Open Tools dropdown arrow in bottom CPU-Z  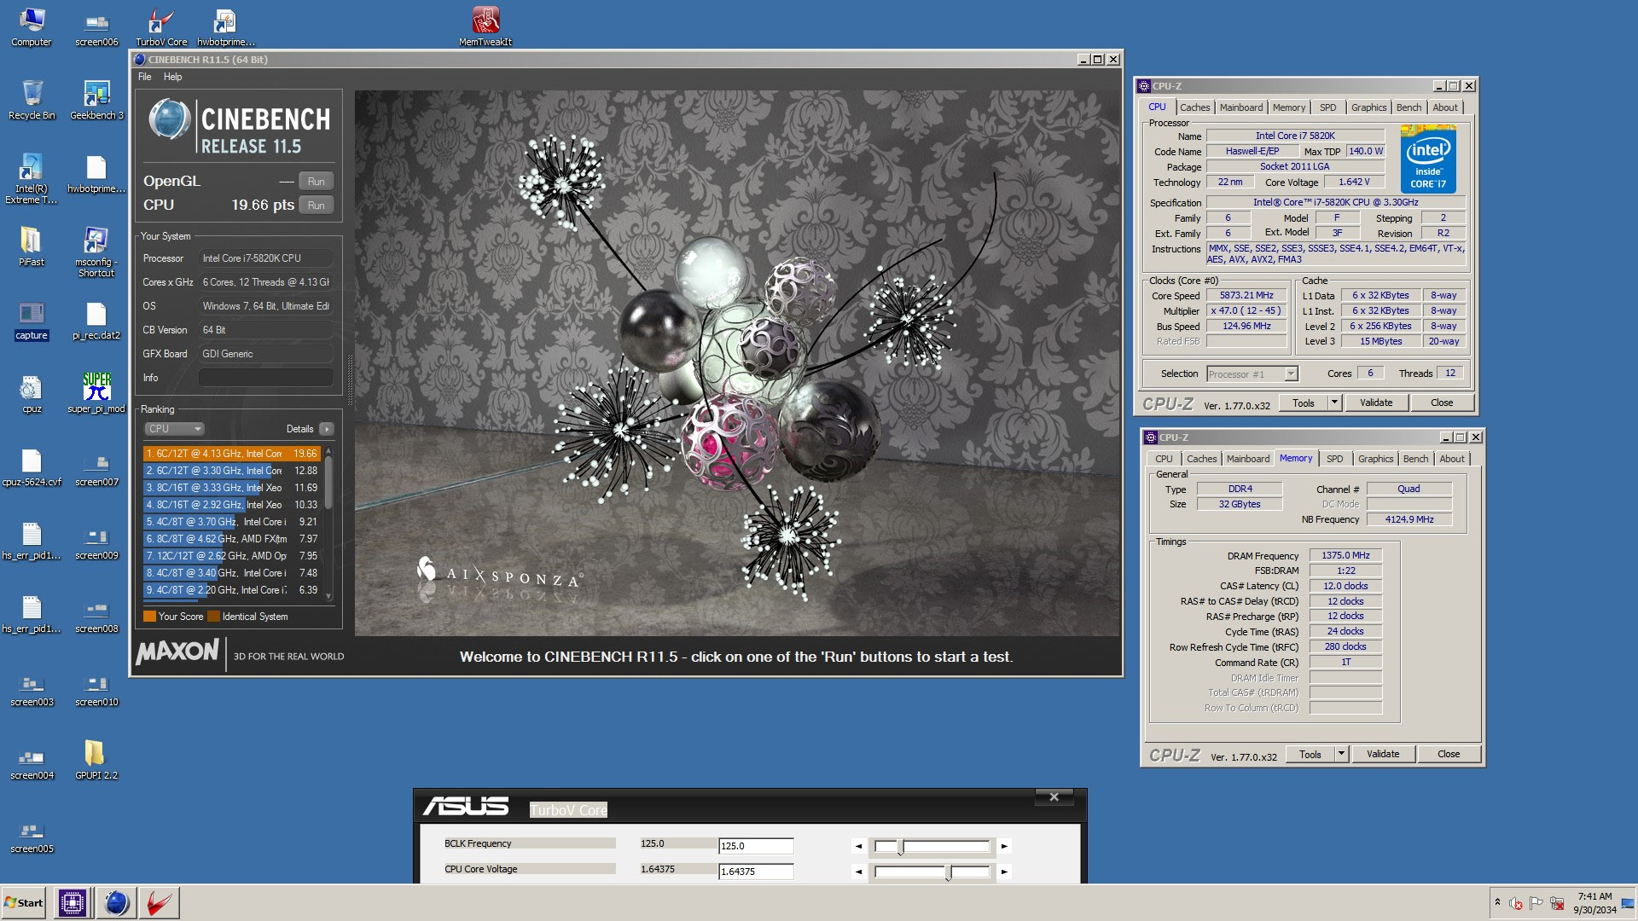(x=1341, y=754)
